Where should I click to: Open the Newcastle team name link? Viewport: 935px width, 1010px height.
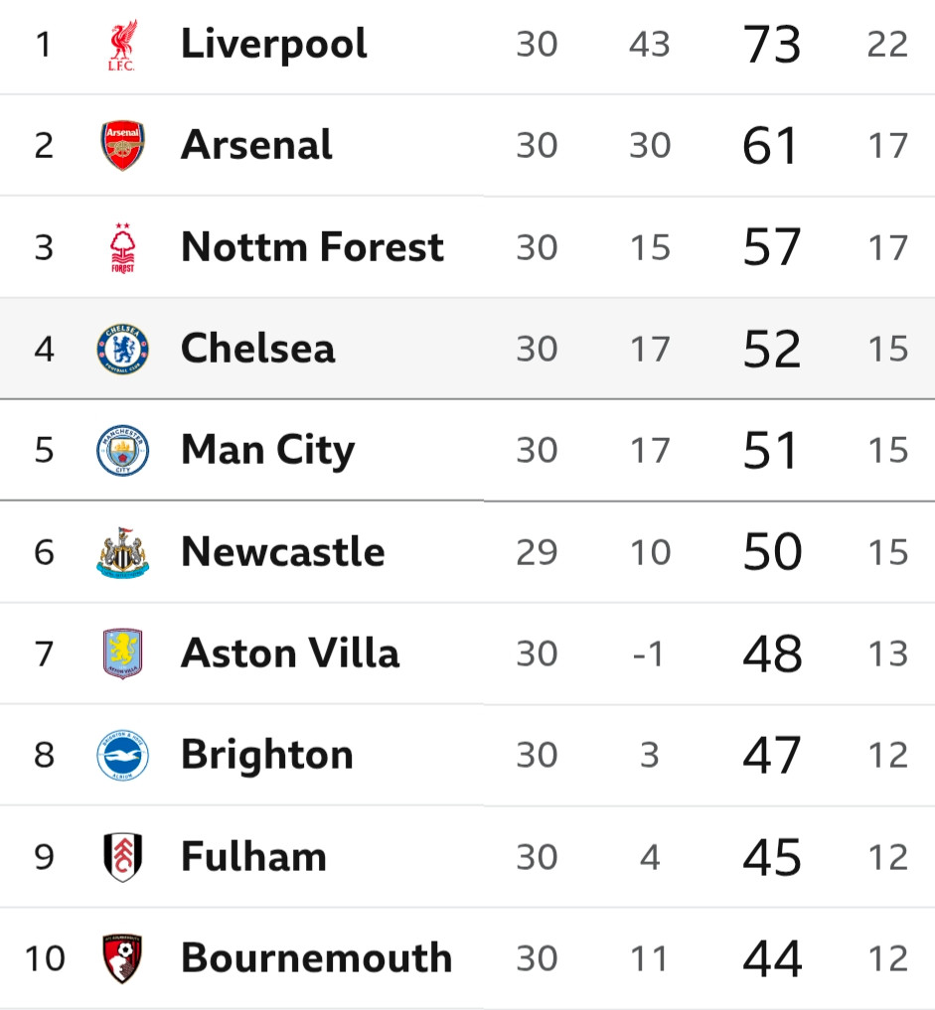pos(283,552)
